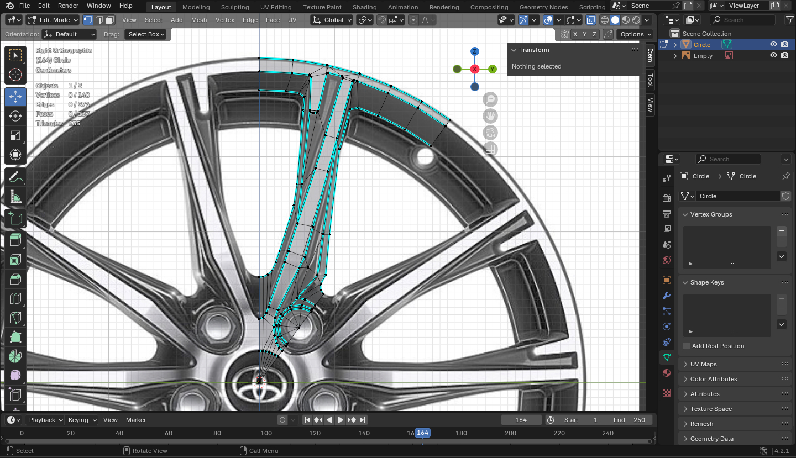Pick the Loop Cut tool

pyautogui.click(x=15, y=299)
